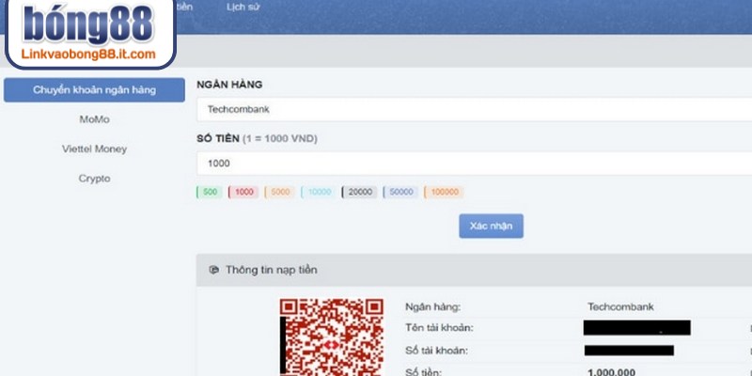This screenshot has height=376, width=752.
Task: Pick the 5000 quick amount chip
Action: [x=280, y=192]
